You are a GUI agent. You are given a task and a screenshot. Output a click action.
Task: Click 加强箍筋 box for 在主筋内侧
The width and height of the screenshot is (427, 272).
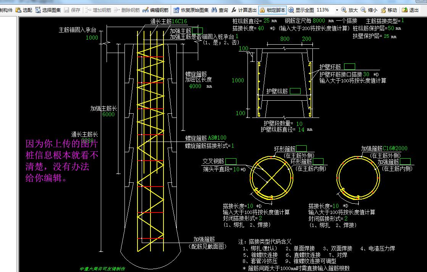pos(405,162)
